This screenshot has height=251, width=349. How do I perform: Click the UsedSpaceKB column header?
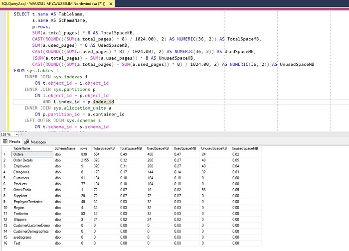pos(158,148)
